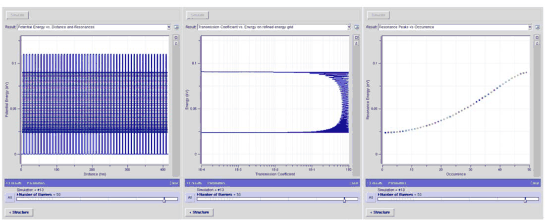
Task: Open Parameters... in the Transmission Coefficient panel
Action: point(217,183)
